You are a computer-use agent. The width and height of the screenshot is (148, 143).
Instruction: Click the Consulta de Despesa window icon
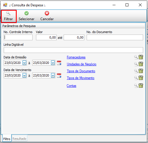[x=5, y=5]
